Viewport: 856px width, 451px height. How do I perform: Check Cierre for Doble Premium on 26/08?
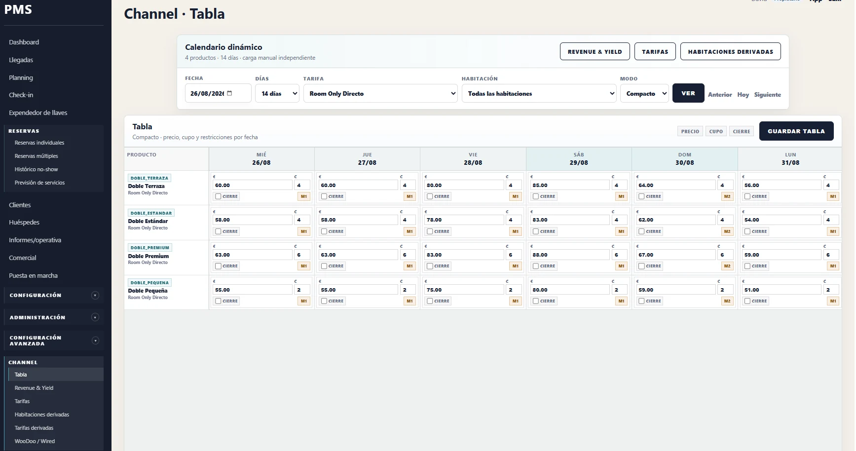(x=218, y=266)
